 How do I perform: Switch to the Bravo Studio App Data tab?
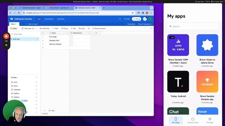pyautogui.click(x=59, y=8)
